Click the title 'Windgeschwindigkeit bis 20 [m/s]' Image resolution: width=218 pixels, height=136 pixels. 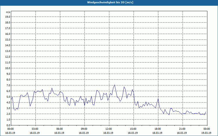pyautogui.click(x=110, y=2)
